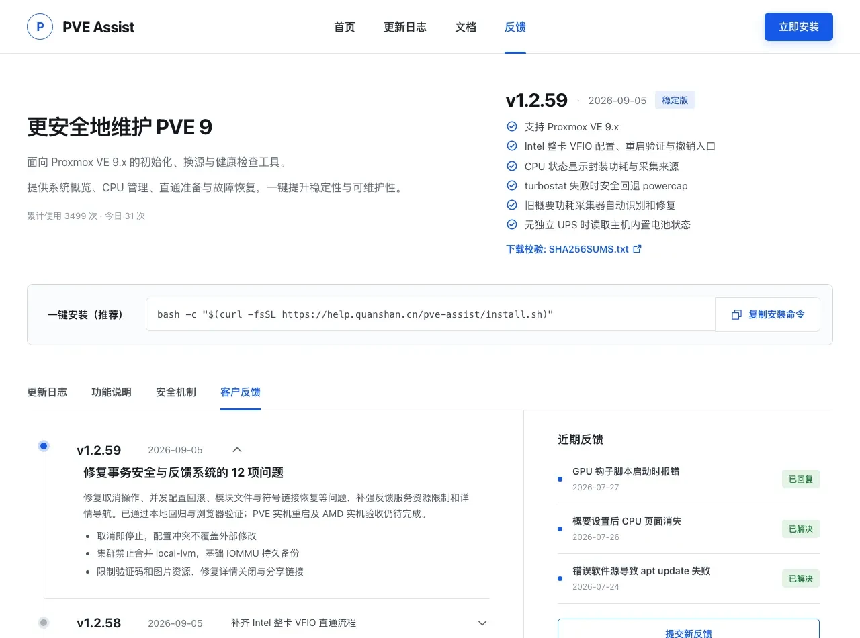Select the 客户反馈 tab
This screenshot has width=860, height=638.
[241, 392]
